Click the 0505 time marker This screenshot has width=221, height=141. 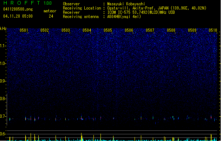click(108, 30)
